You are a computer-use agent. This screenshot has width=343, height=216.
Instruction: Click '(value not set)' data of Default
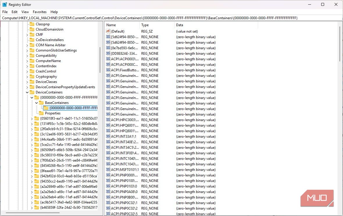coord(187,31)
